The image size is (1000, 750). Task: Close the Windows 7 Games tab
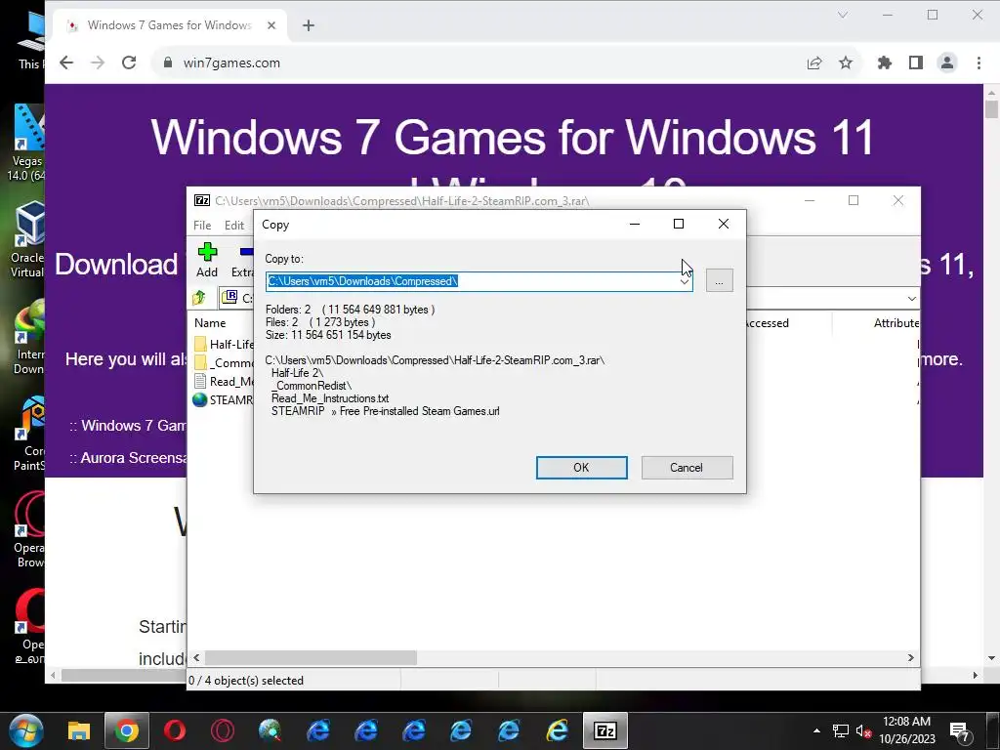[x=271, y=25]
